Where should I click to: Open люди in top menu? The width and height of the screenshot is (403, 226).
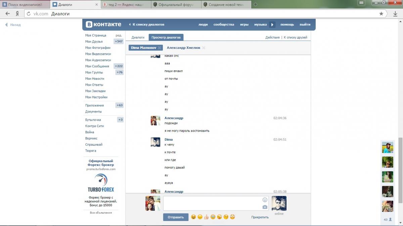(203, 24)
